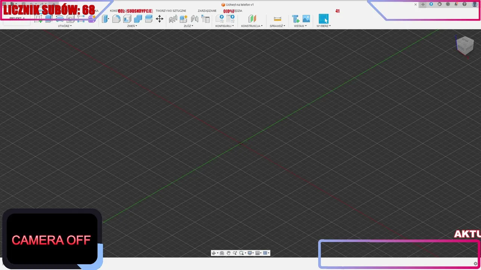Select the Offset Face tool icon
This screenshot has width=481, height=270.
pyautogui.click(x=149, y=19)
